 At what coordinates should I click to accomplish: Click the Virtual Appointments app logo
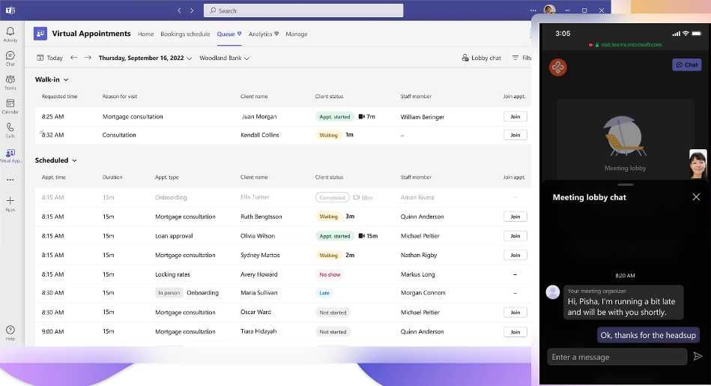(40, 34)
